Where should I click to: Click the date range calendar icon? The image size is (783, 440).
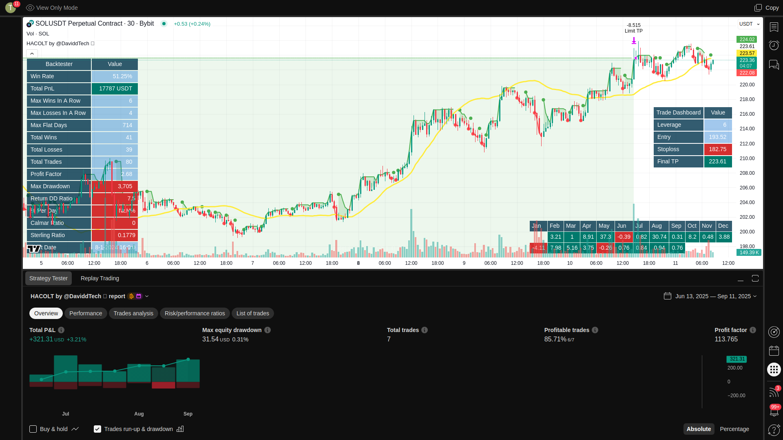click(x=668, y=296)
